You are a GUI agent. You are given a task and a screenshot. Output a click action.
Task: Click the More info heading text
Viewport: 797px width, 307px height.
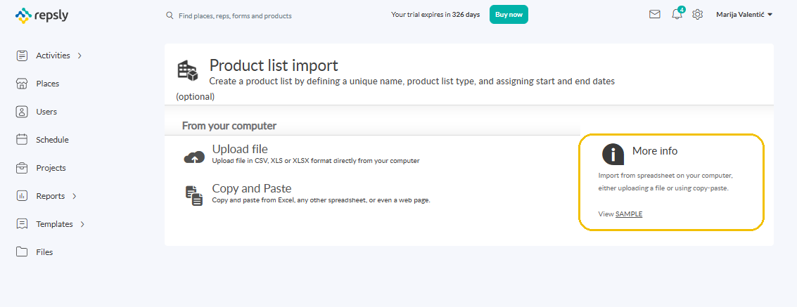(x=655, y=151)
